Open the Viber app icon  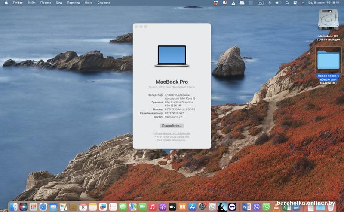click(256, 207)
